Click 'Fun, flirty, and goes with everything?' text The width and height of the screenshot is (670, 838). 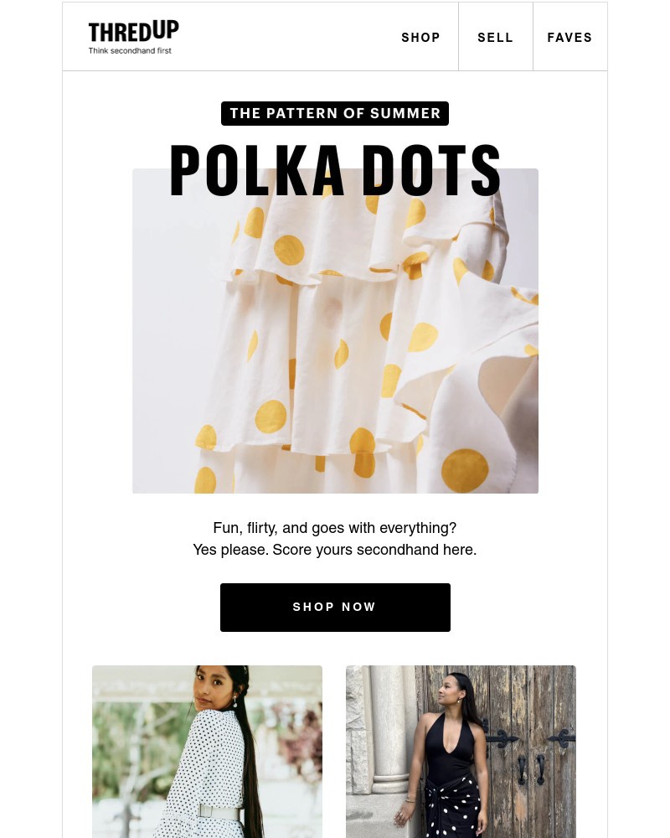pos(335,528)
